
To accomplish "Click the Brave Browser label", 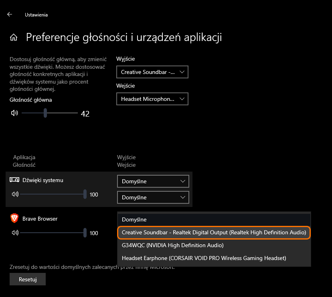I will pos(40,219).
